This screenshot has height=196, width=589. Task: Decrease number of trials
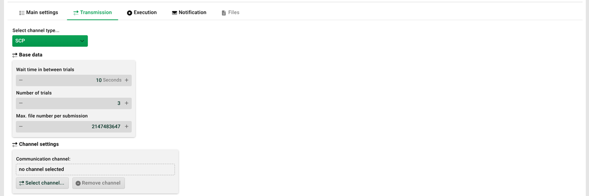coord(21,103)
